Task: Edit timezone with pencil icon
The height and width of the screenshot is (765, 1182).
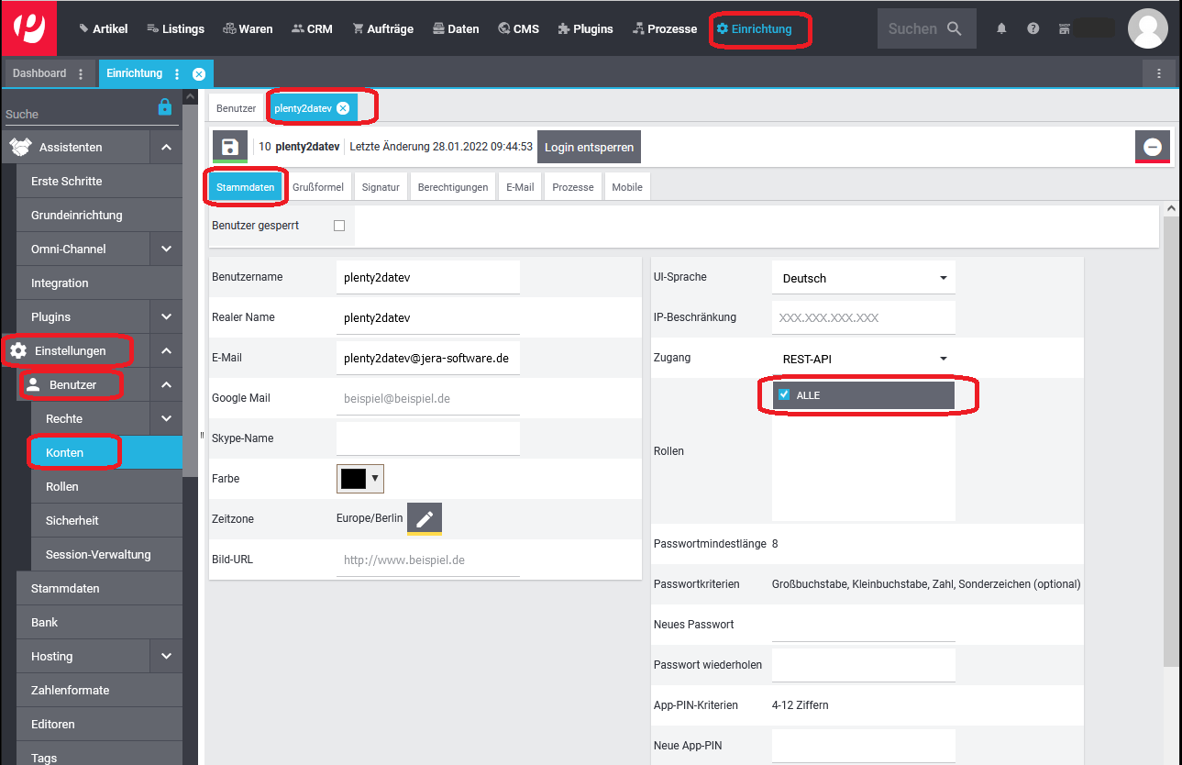Action: point(424,518)
